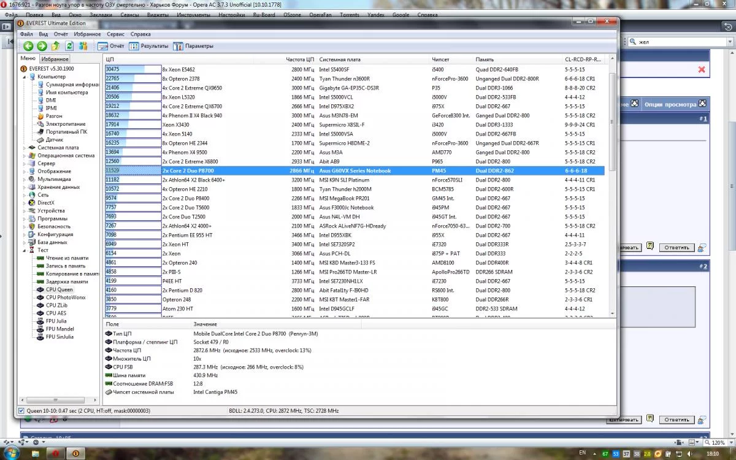This screenshot has width=736, height=460.
Task: Select the CPU AES benchmark
Action: pyautogui.click(x=52, y=313)
